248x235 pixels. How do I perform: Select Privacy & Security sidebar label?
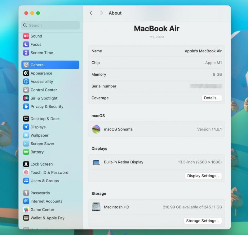tap(47, 107)
